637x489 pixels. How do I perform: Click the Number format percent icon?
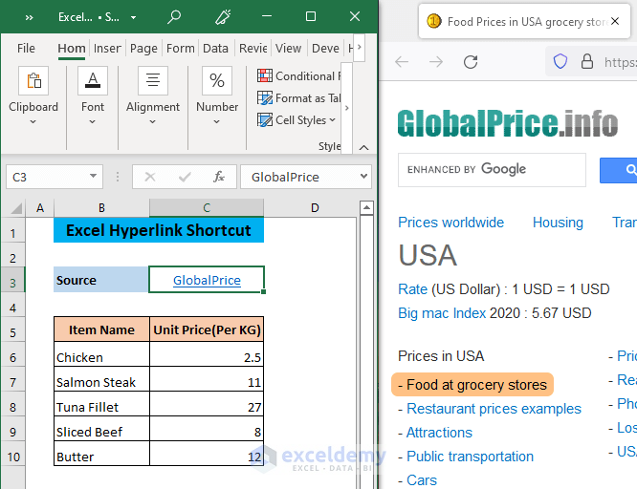point(217,82)
